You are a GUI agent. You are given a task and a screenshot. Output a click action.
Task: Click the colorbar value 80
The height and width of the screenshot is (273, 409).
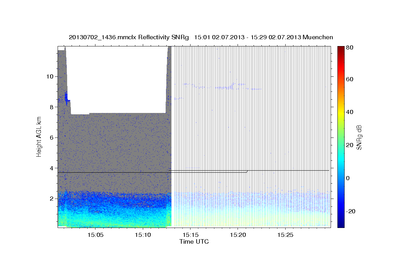click(349, 48)
